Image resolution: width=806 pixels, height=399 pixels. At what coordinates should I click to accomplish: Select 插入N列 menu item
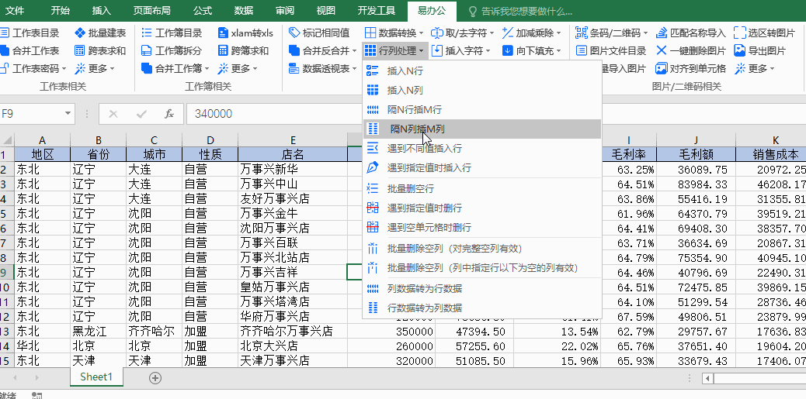click(481, 91)
